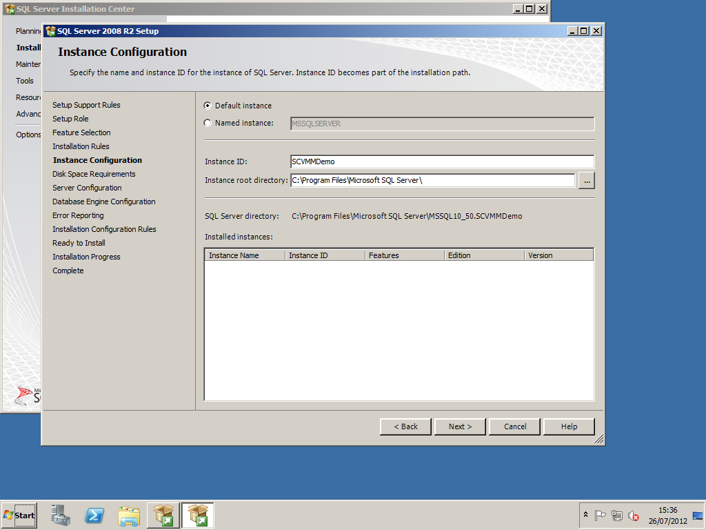The height and width of the screenshot is (530, 706).
Task: Minimize the SQL Server 2008 R2 Setup window
Action: (572, 30)
